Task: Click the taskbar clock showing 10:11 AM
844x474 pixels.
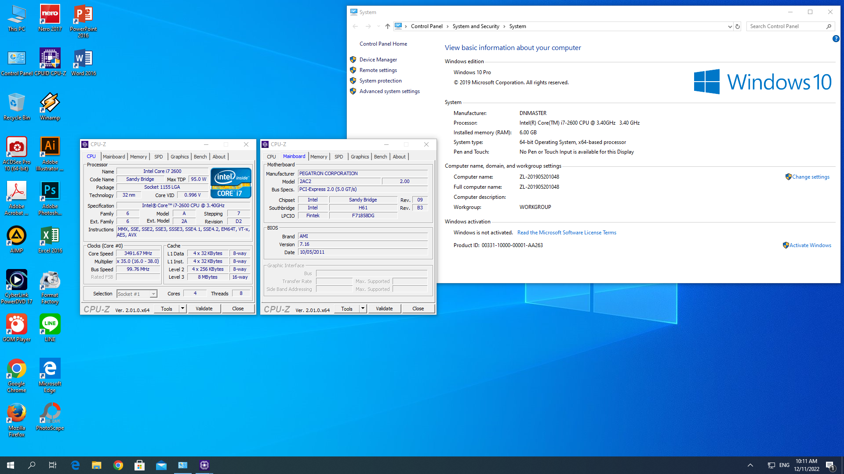Action: (x=807, y=465)
